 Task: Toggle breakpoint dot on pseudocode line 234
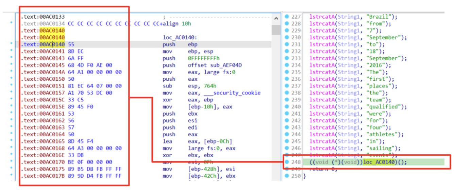click(x=287, y=65)
